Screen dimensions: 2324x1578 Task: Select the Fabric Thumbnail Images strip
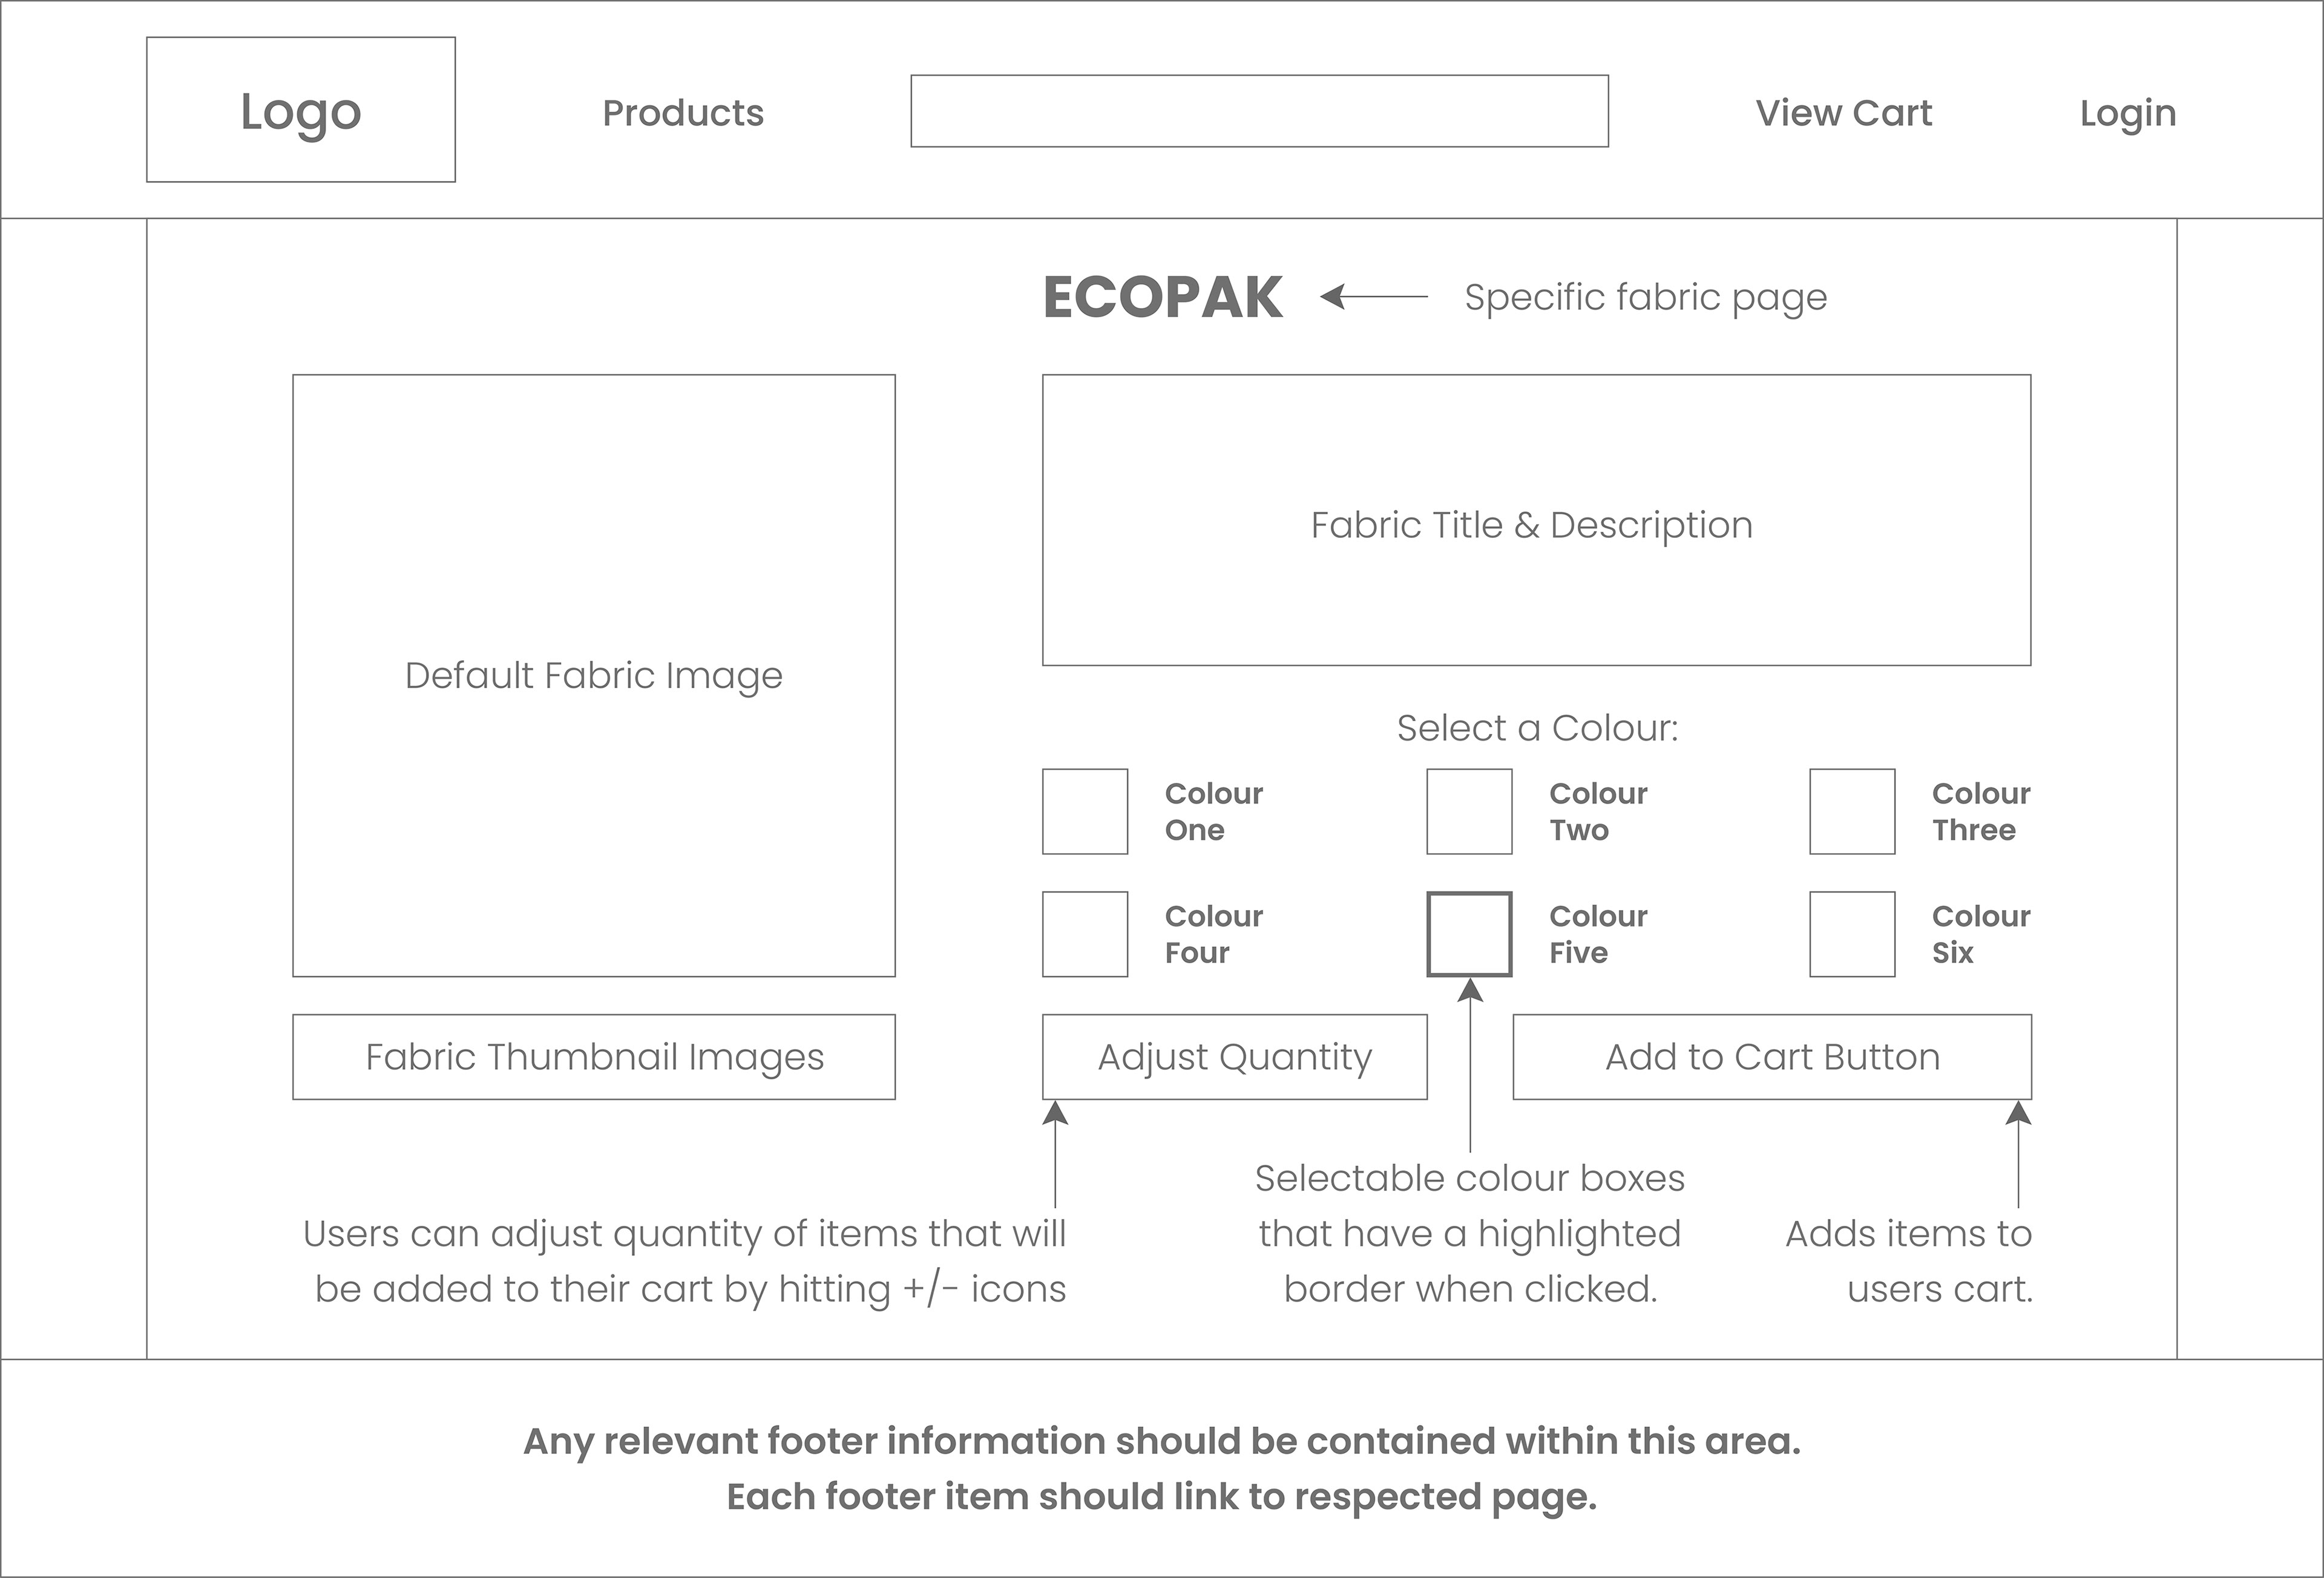click(x=594, y=1057)
